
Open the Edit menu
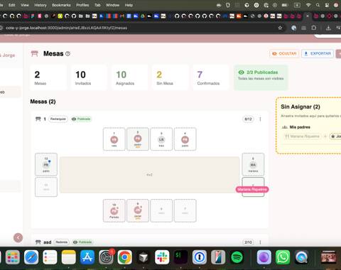pos(12,5)
